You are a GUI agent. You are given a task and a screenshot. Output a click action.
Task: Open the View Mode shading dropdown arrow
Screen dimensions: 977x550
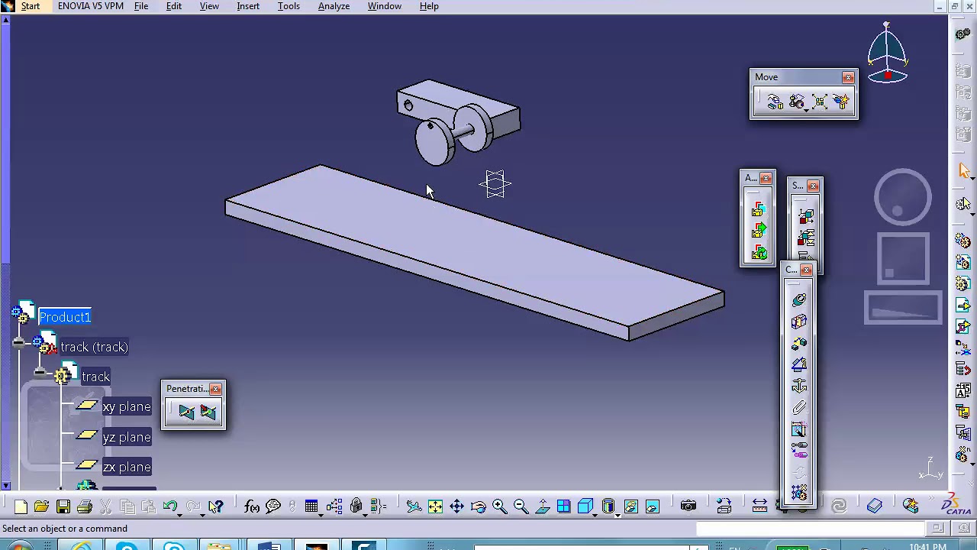click(x=617, y=514)
